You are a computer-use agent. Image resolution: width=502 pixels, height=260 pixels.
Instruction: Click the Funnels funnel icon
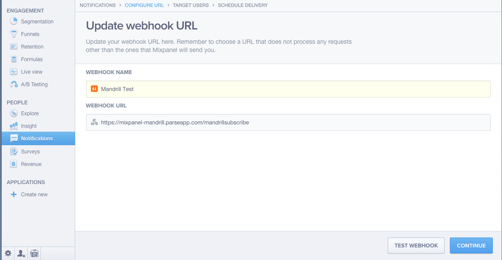(x=14, y=34)
